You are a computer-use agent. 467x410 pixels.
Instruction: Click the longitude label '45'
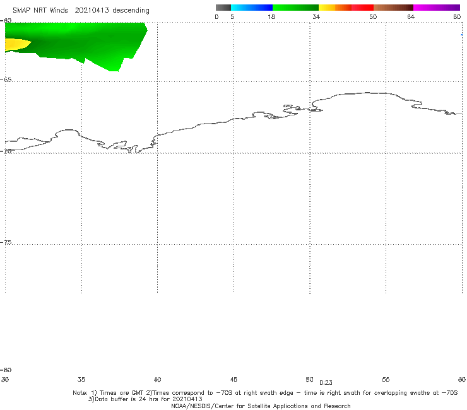[233, 380]
